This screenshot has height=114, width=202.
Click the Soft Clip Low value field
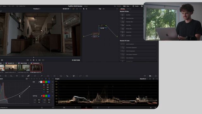coord(39,100)
